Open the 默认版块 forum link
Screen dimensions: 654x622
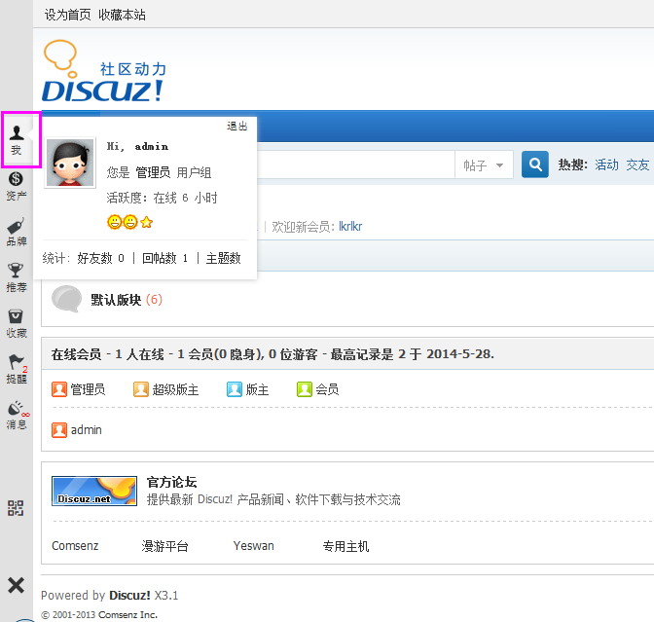click(116, 300)
